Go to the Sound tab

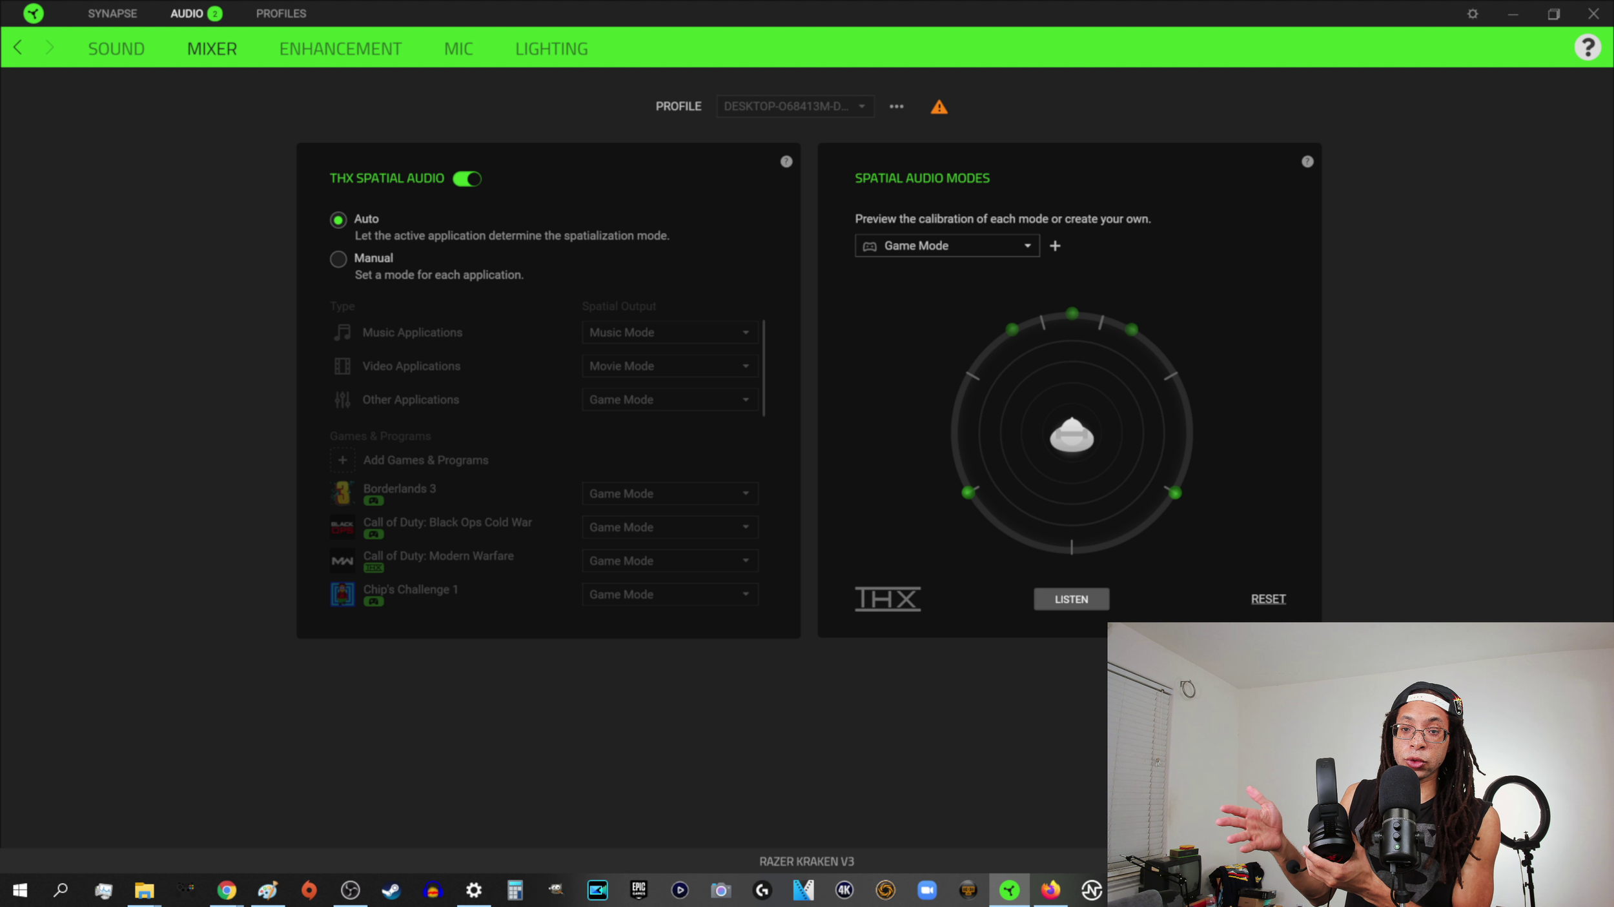pos(116,48)
